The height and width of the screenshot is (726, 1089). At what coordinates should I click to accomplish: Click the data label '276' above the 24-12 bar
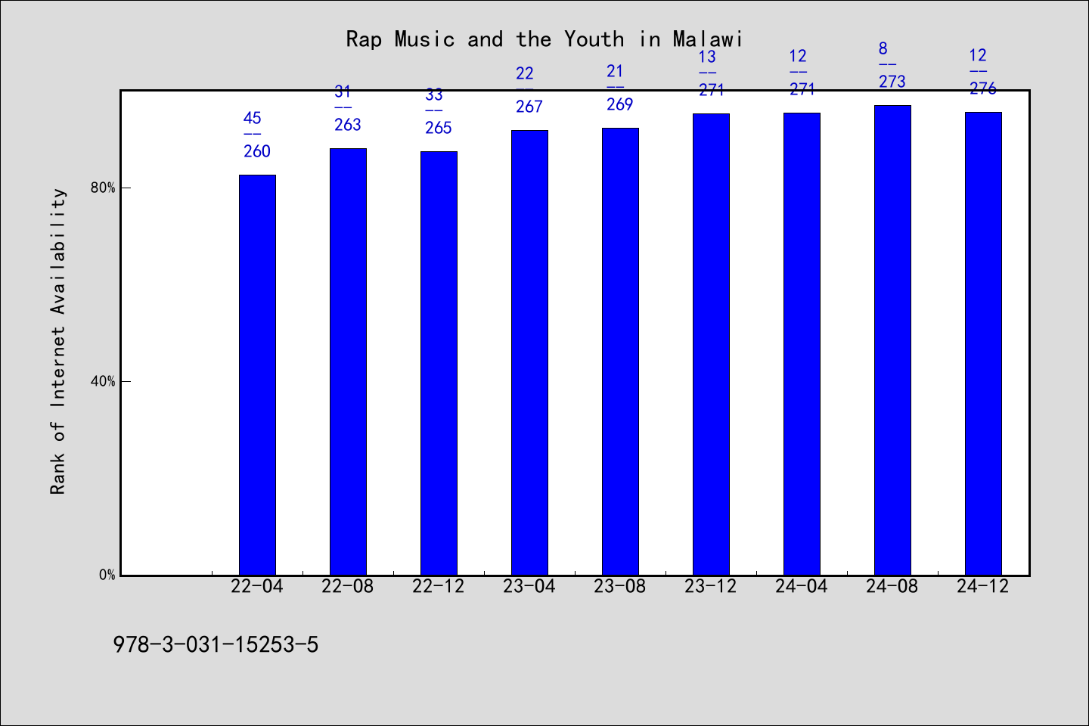click(983, 88)
